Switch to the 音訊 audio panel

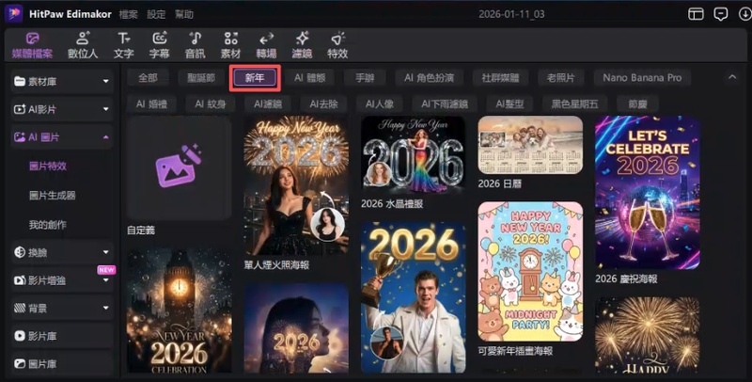tap(195, 43)
